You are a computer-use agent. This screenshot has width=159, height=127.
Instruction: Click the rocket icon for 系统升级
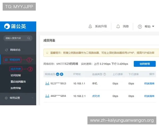90,26
